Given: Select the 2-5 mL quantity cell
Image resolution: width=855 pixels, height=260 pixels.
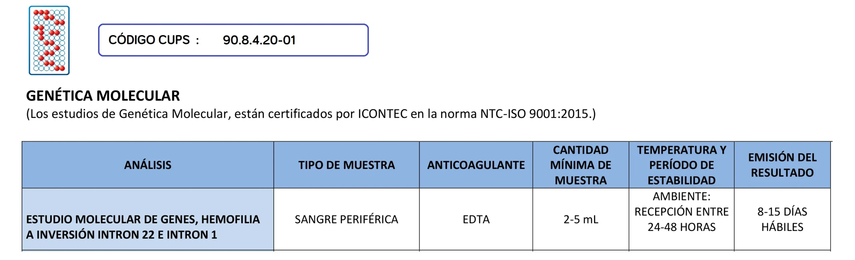Looking at the screenshot, I should coord(580,220).
